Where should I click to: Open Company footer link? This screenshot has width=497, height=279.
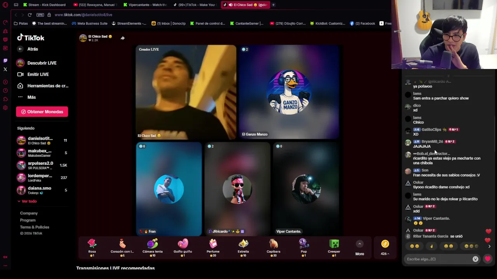point(29,213)
